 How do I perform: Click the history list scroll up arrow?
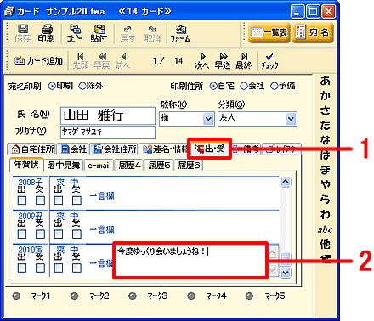[x=286, y=182]
